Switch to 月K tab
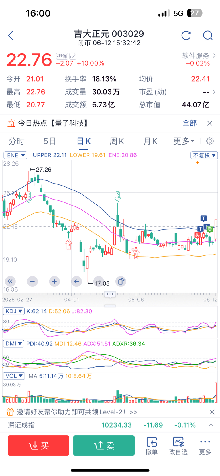Screen dimensions: 220x476 coord(150,141)
